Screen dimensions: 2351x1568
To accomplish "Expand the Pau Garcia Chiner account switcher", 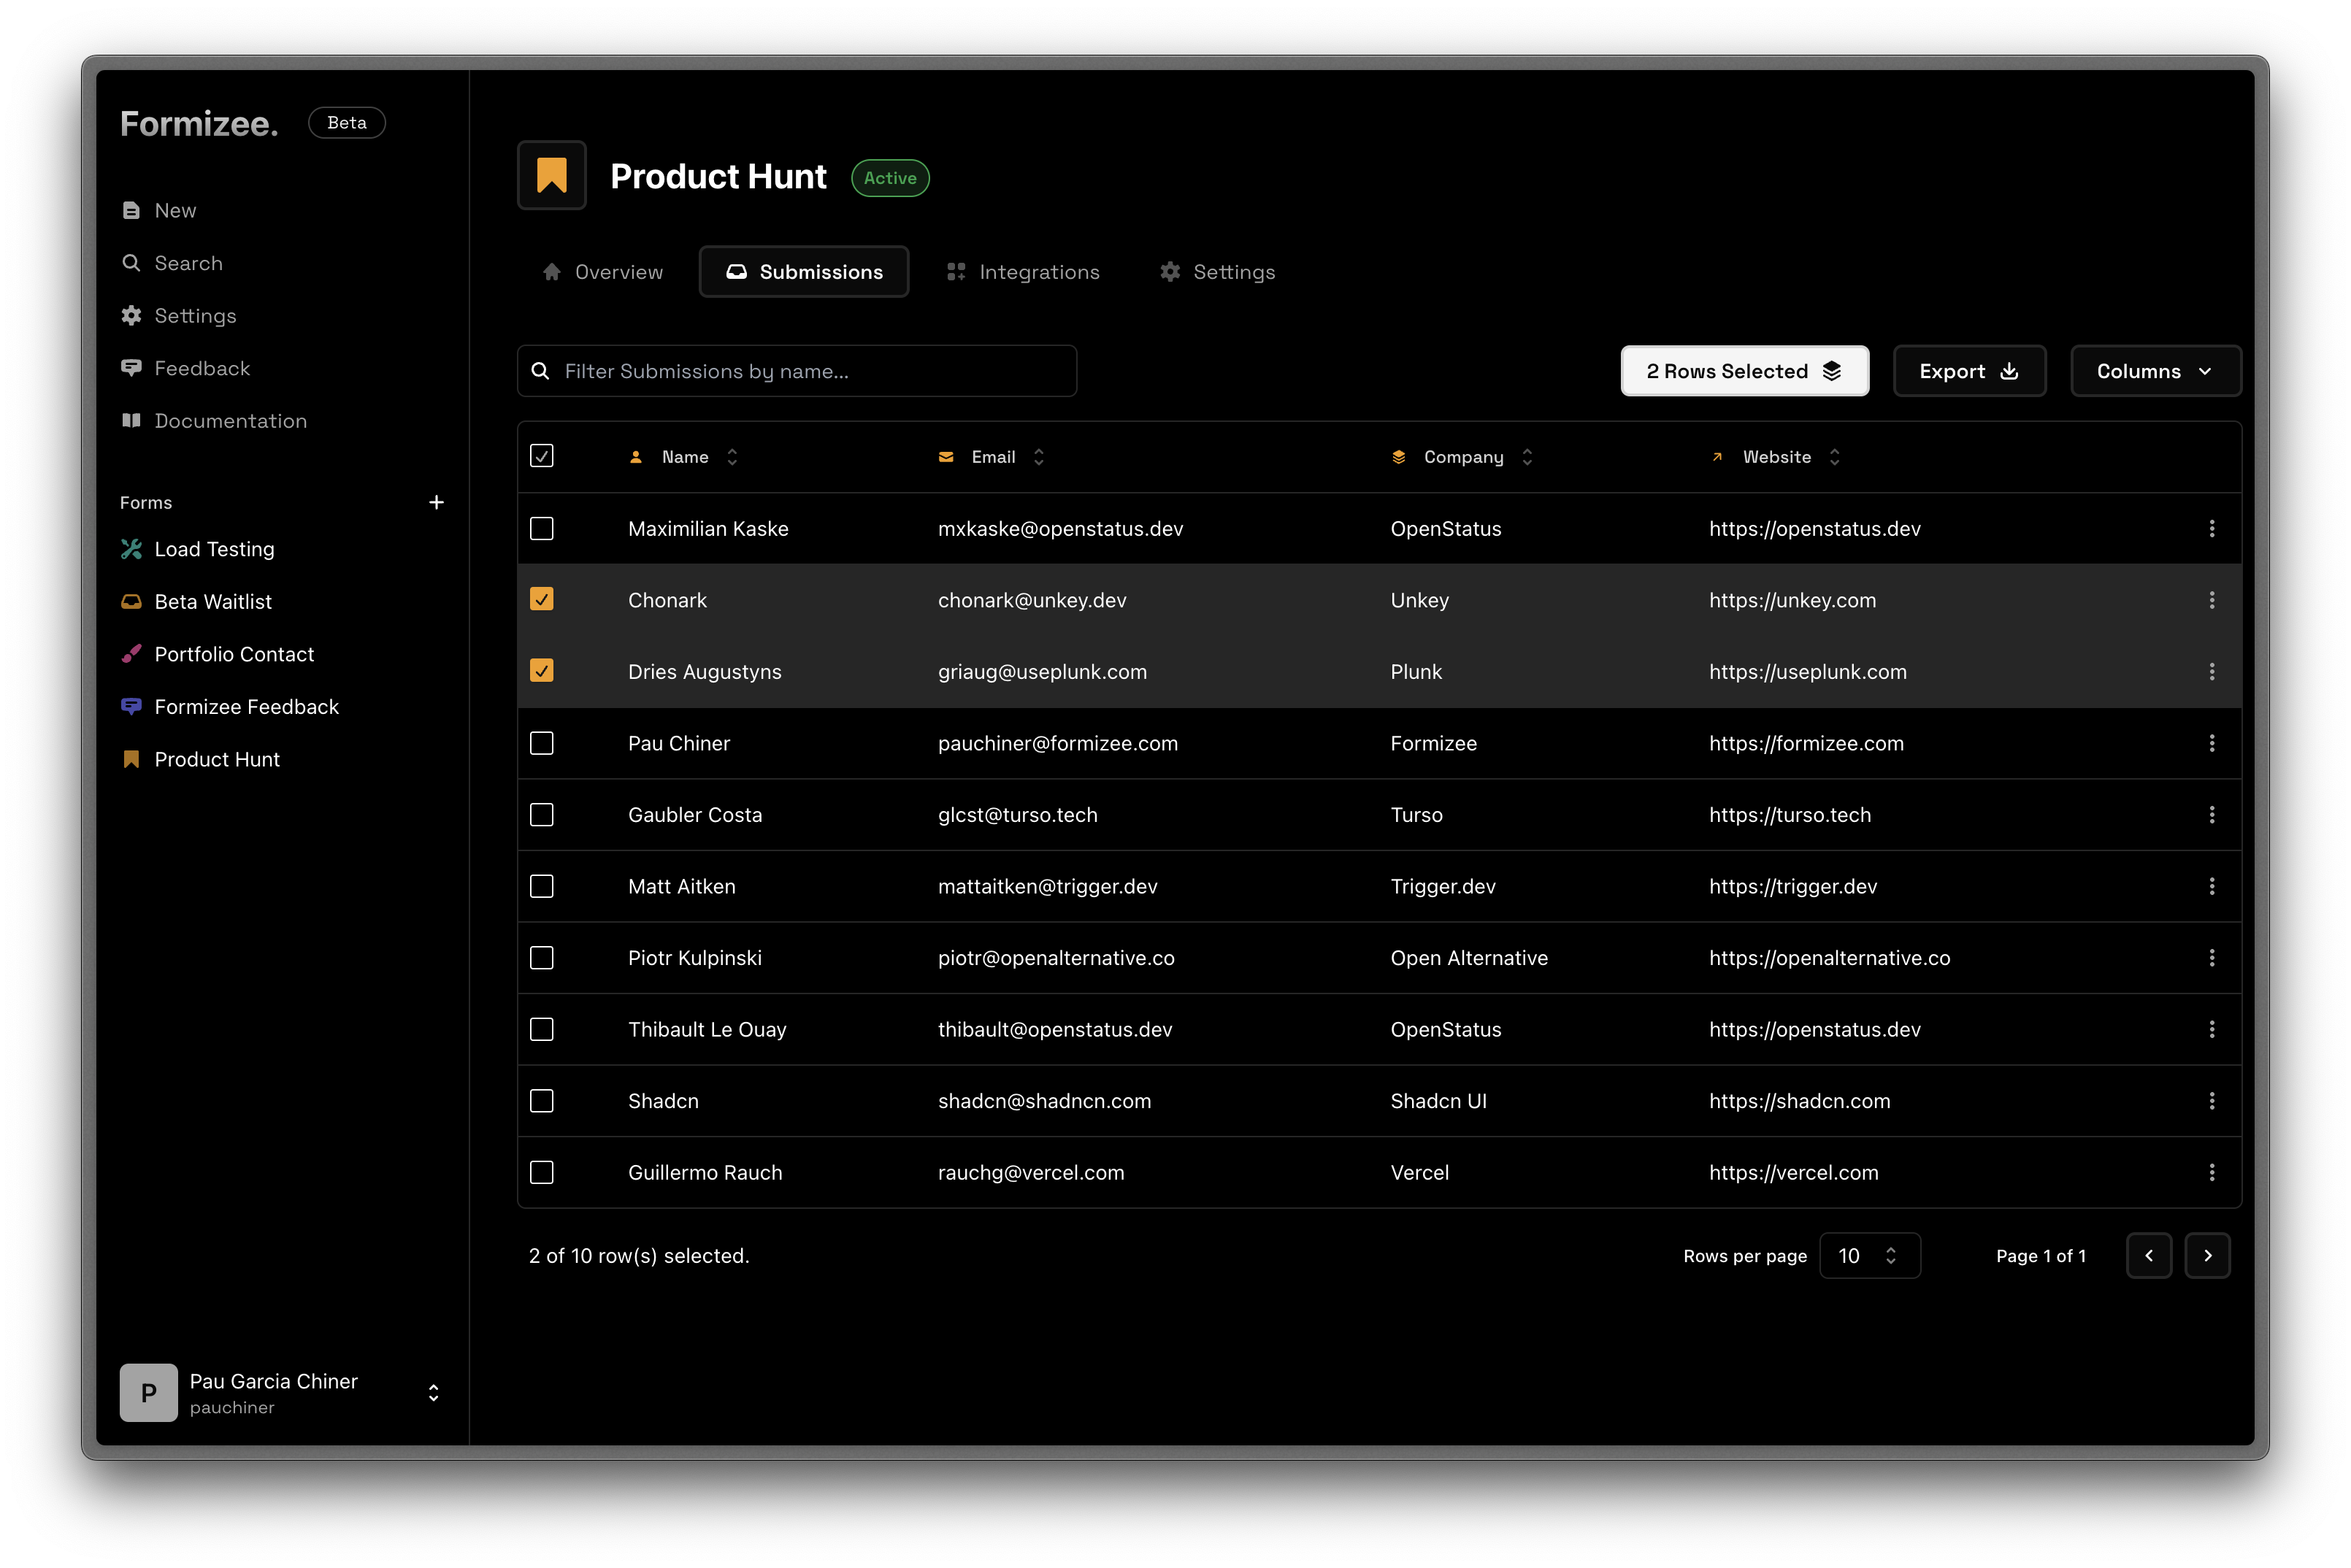I will [x=433, y=1392].
